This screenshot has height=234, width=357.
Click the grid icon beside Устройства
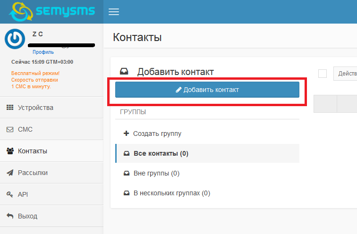coord(9,108)
